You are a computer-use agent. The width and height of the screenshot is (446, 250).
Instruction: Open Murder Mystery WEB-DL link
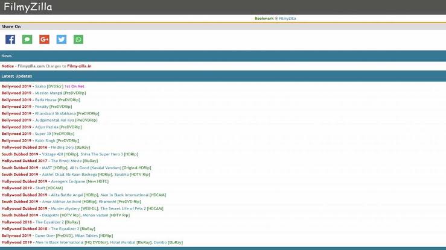coord(74,208)
